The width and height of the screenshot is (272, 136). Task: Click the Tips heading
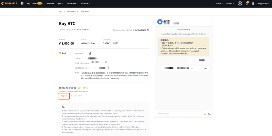(x=64, y=107)
